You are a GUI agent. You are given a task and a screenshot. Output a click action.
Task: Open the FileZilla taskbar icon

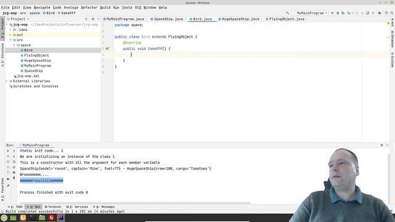tap(51, 218)
